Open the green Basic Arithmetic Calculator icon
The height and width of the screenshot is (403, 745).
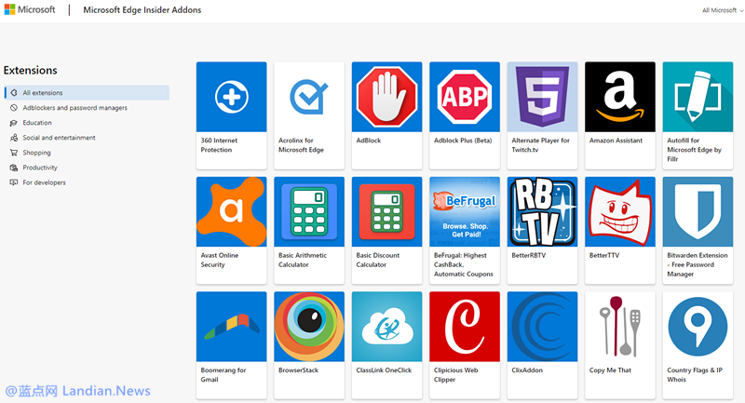(x=309, y=211)
